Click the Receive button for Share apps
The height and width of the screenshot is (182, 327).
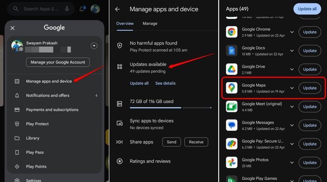click(x=196, y=142)
